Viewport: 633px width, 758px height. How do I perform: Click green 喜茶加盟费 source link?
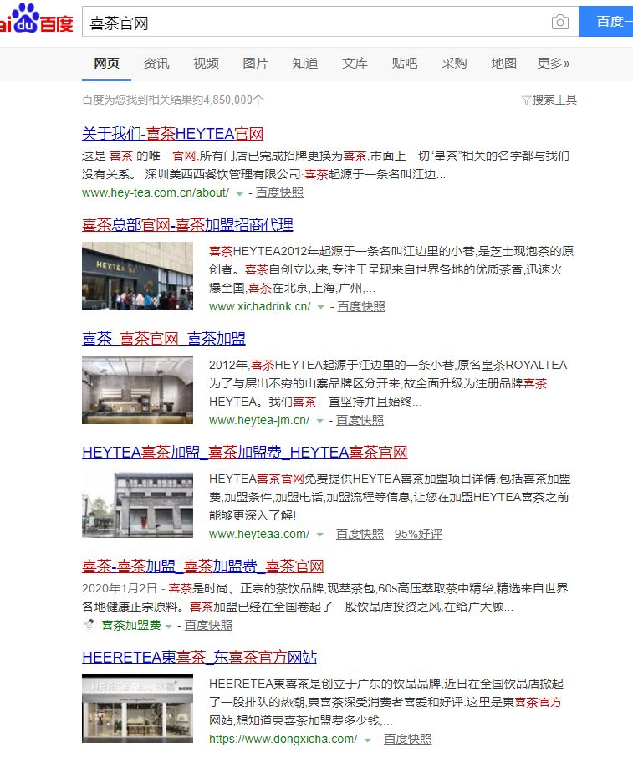131,625
